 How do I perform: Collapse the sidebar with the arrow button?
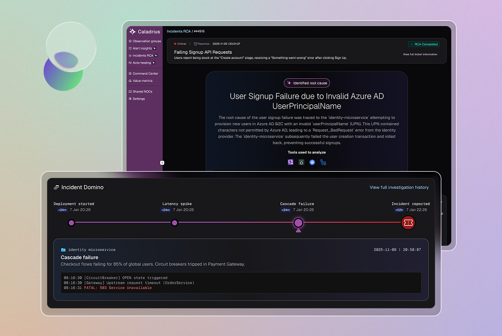point(162,163)
